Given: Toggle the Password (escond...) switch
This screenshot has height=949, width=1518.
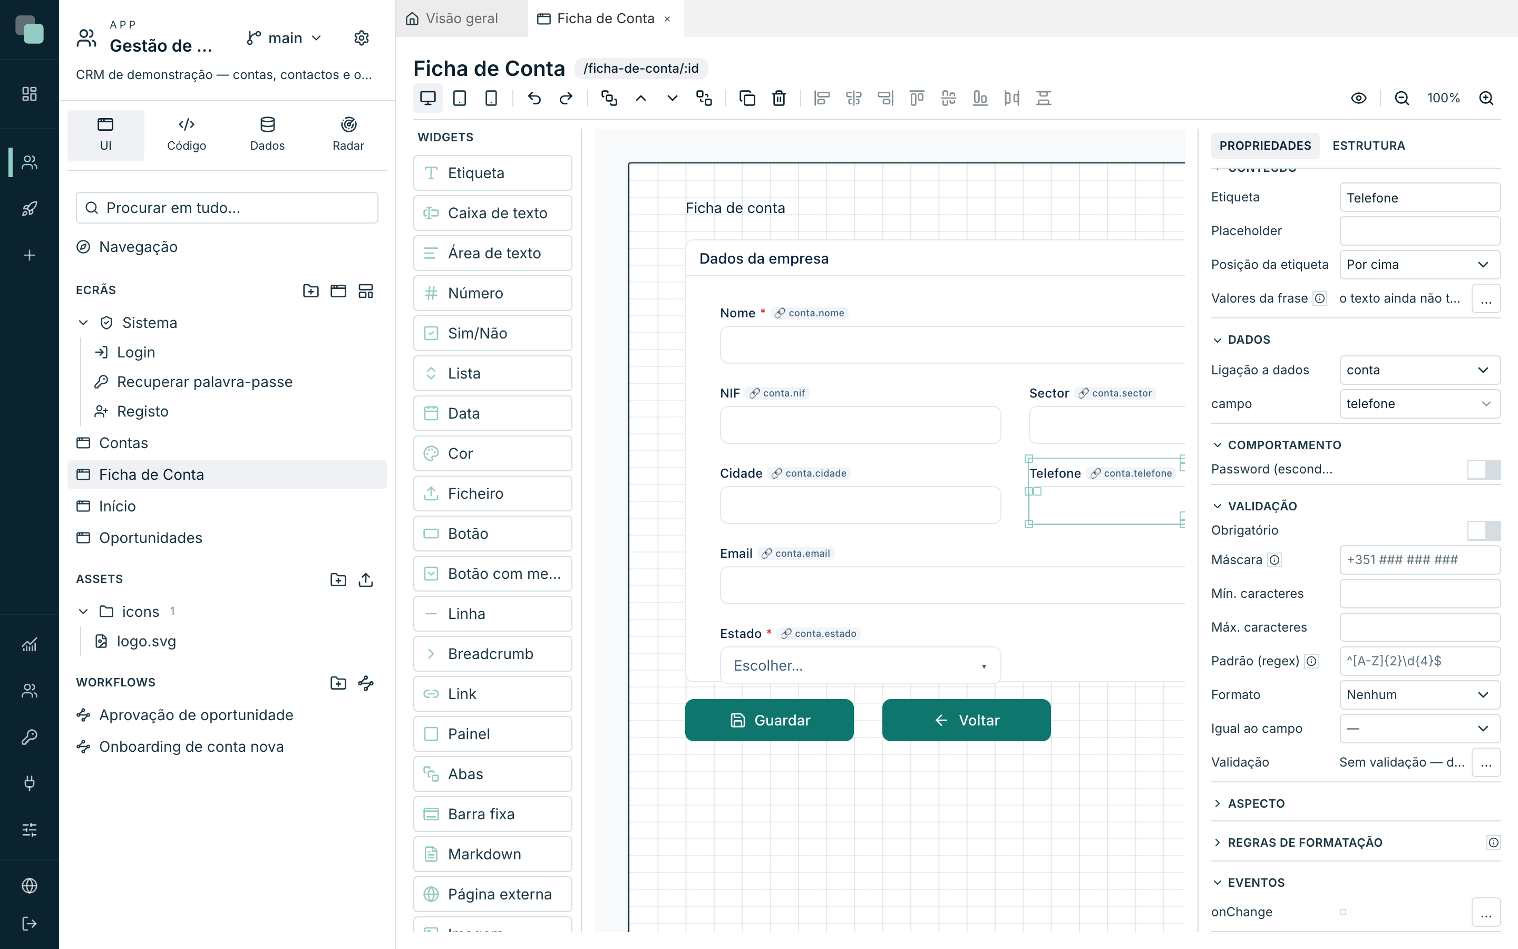Looking at the screenshot, I should tap(1484, 469).
